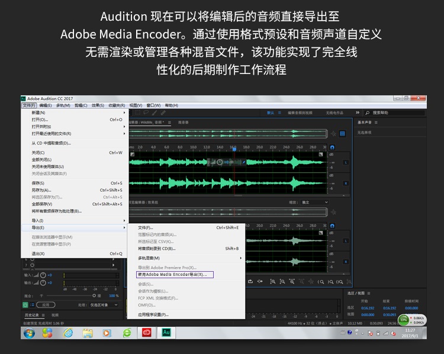Select the Lasso Selection tool
This screenshot has width=444, height=354.
(x=146, y=112)
